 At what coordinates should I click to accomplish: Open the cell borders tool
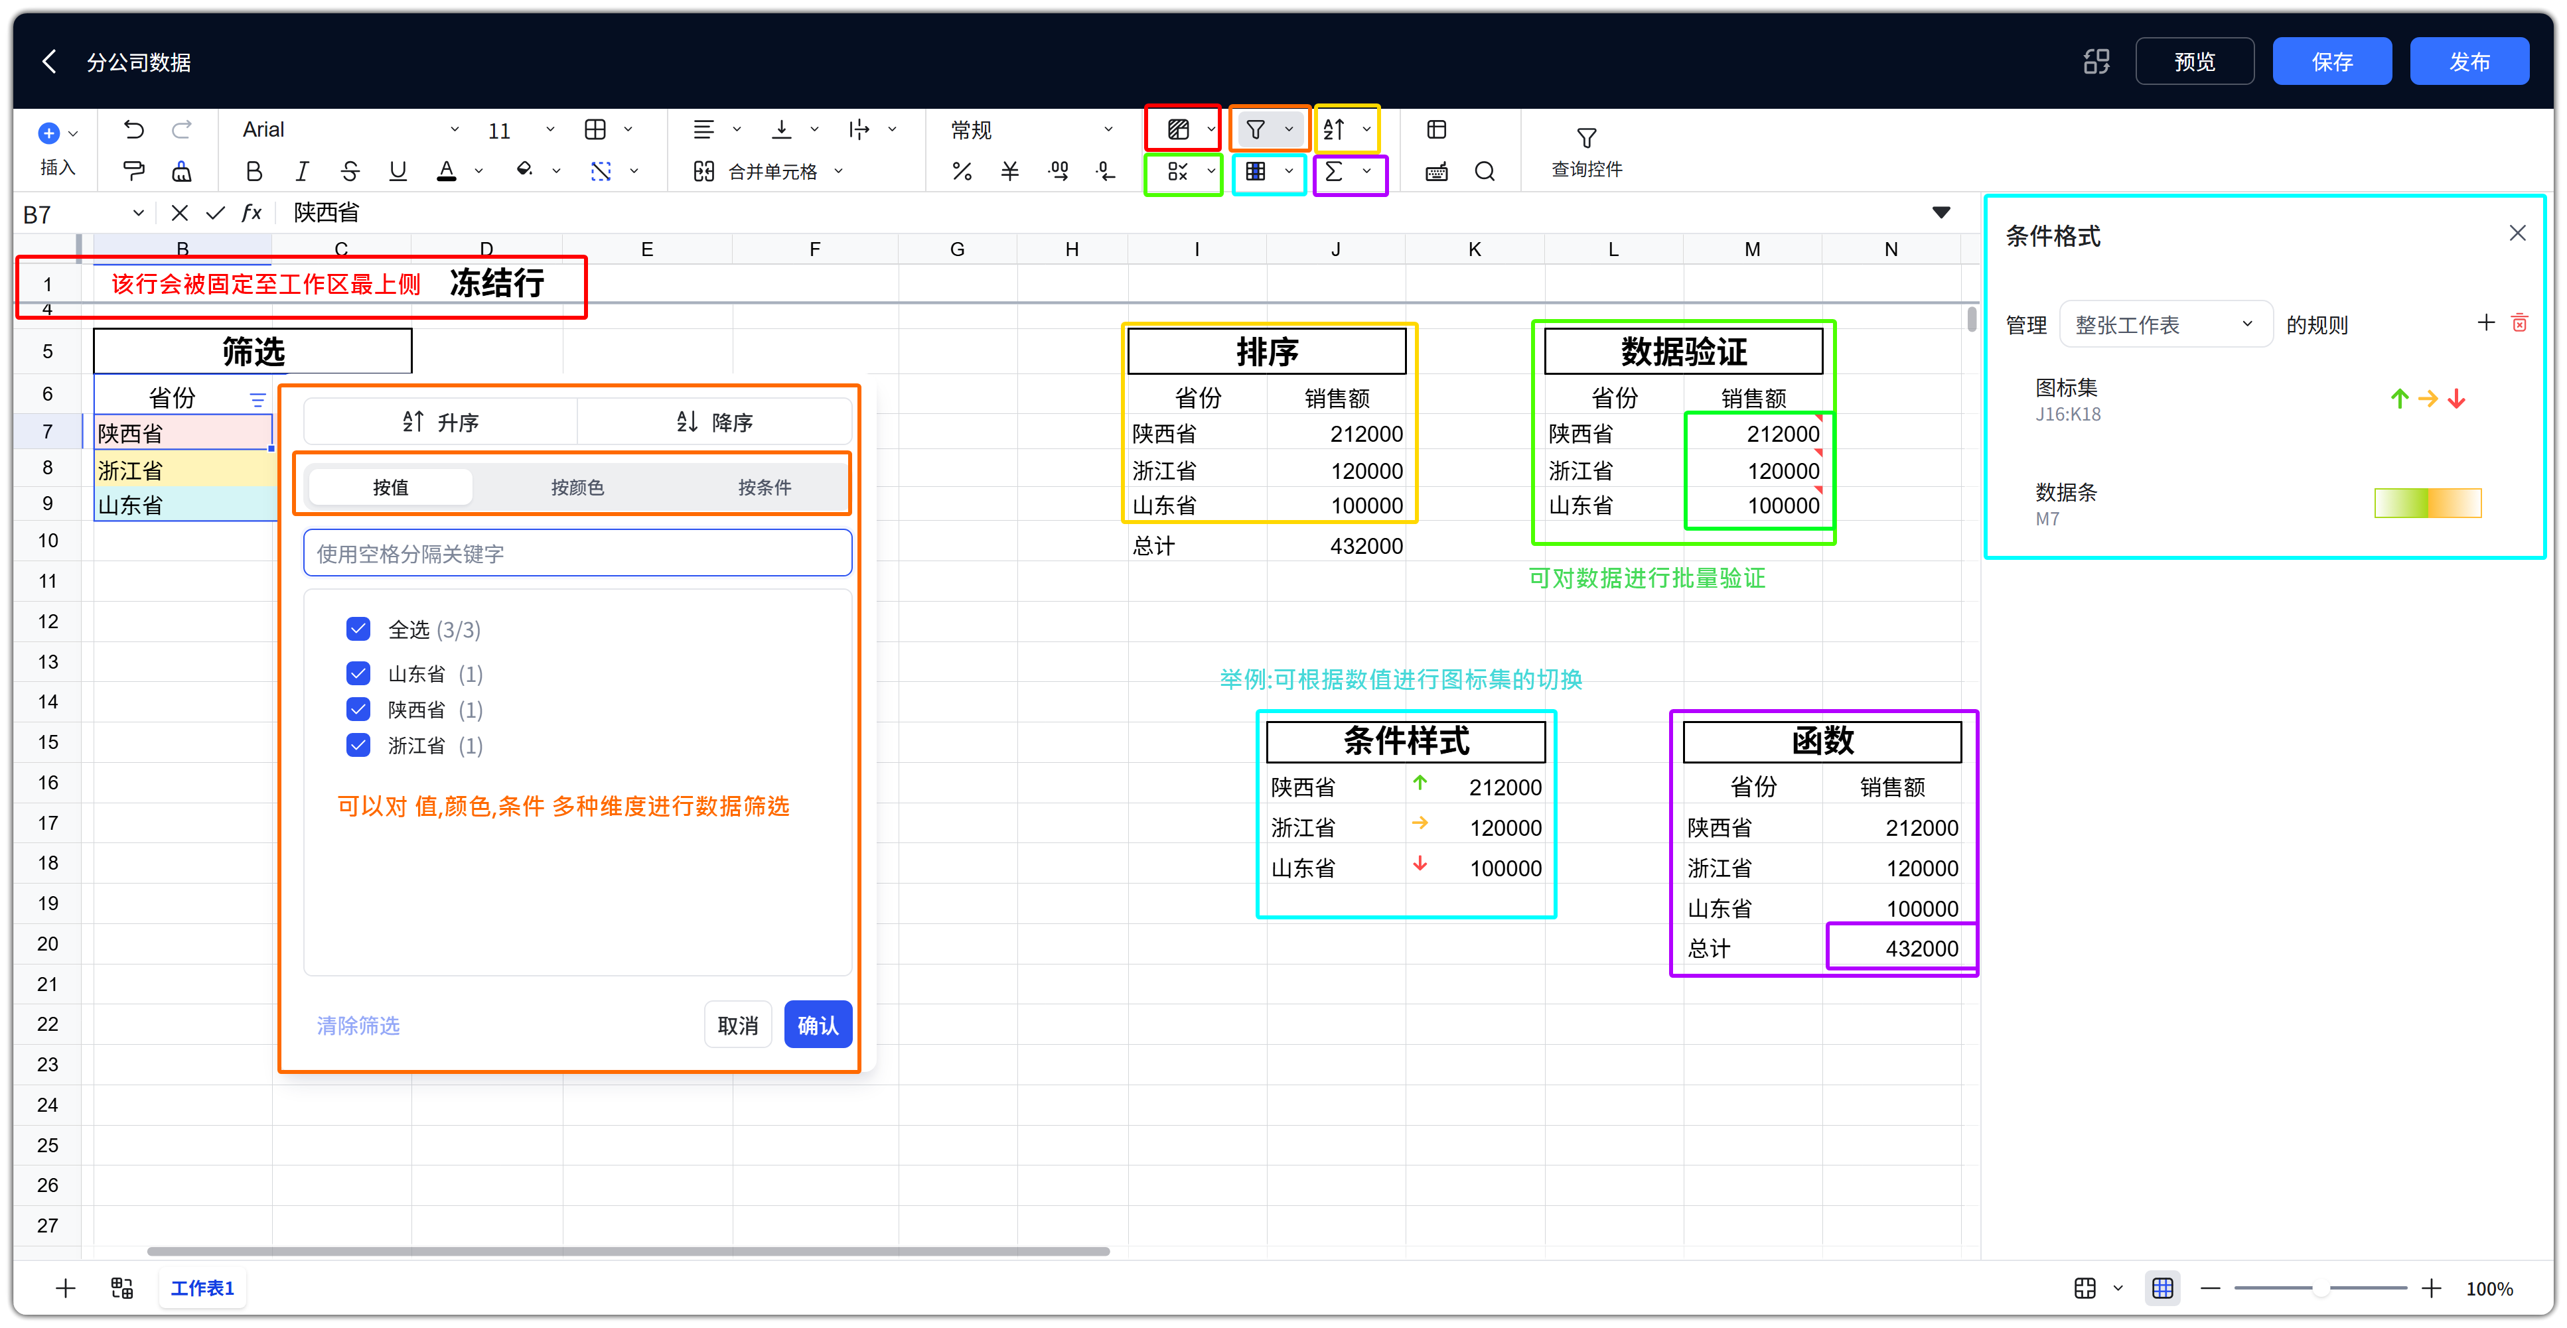[x=596, y=129]
